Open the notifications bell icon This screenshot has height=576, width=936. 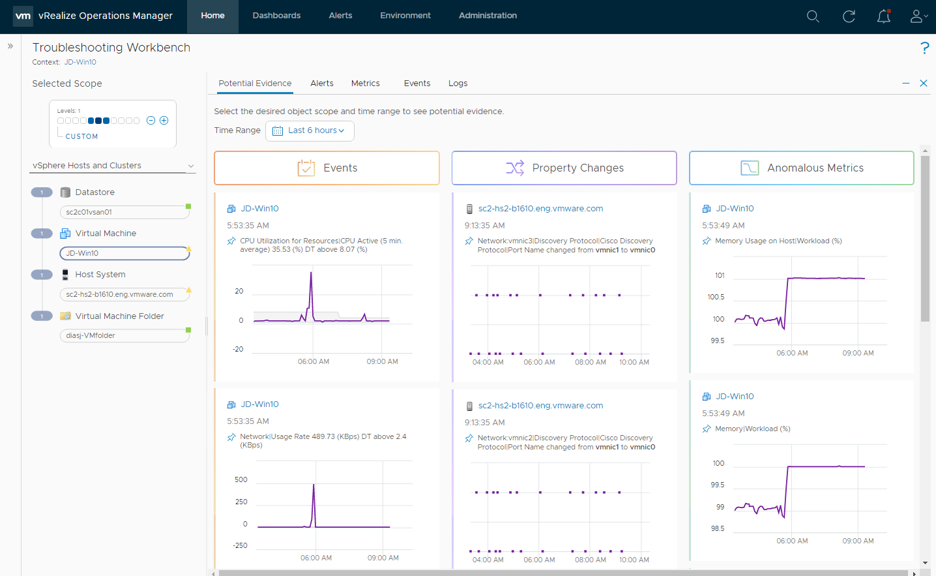(884, 16)
